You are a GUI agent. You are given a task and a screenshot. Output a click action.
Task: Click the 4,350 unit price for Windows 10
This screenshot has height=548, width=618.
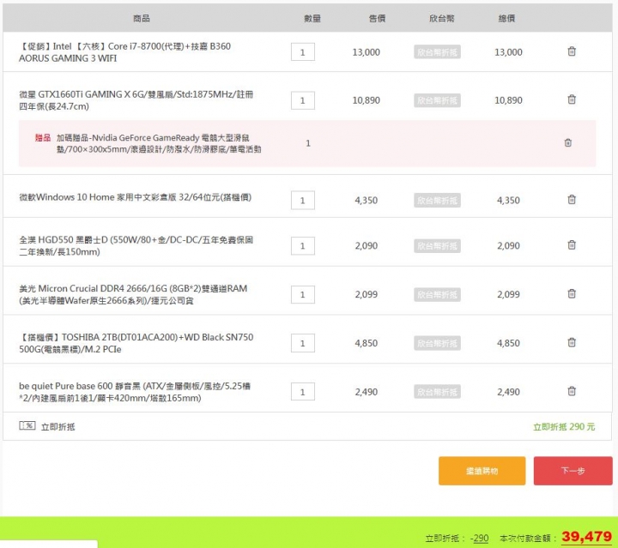coord(367,201)
